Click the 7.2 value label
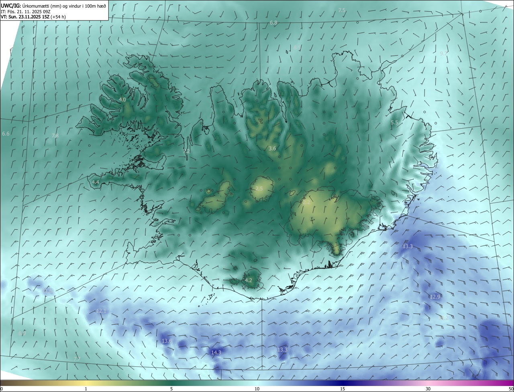The width and height of the screenshot is (514, 392). click(x=187, y=152)
